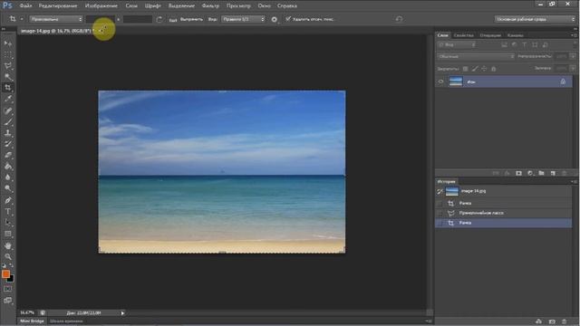Screen dimensions: 580x326
Task: Toggle lock all padlock in lock row
Action: point(493,69)
